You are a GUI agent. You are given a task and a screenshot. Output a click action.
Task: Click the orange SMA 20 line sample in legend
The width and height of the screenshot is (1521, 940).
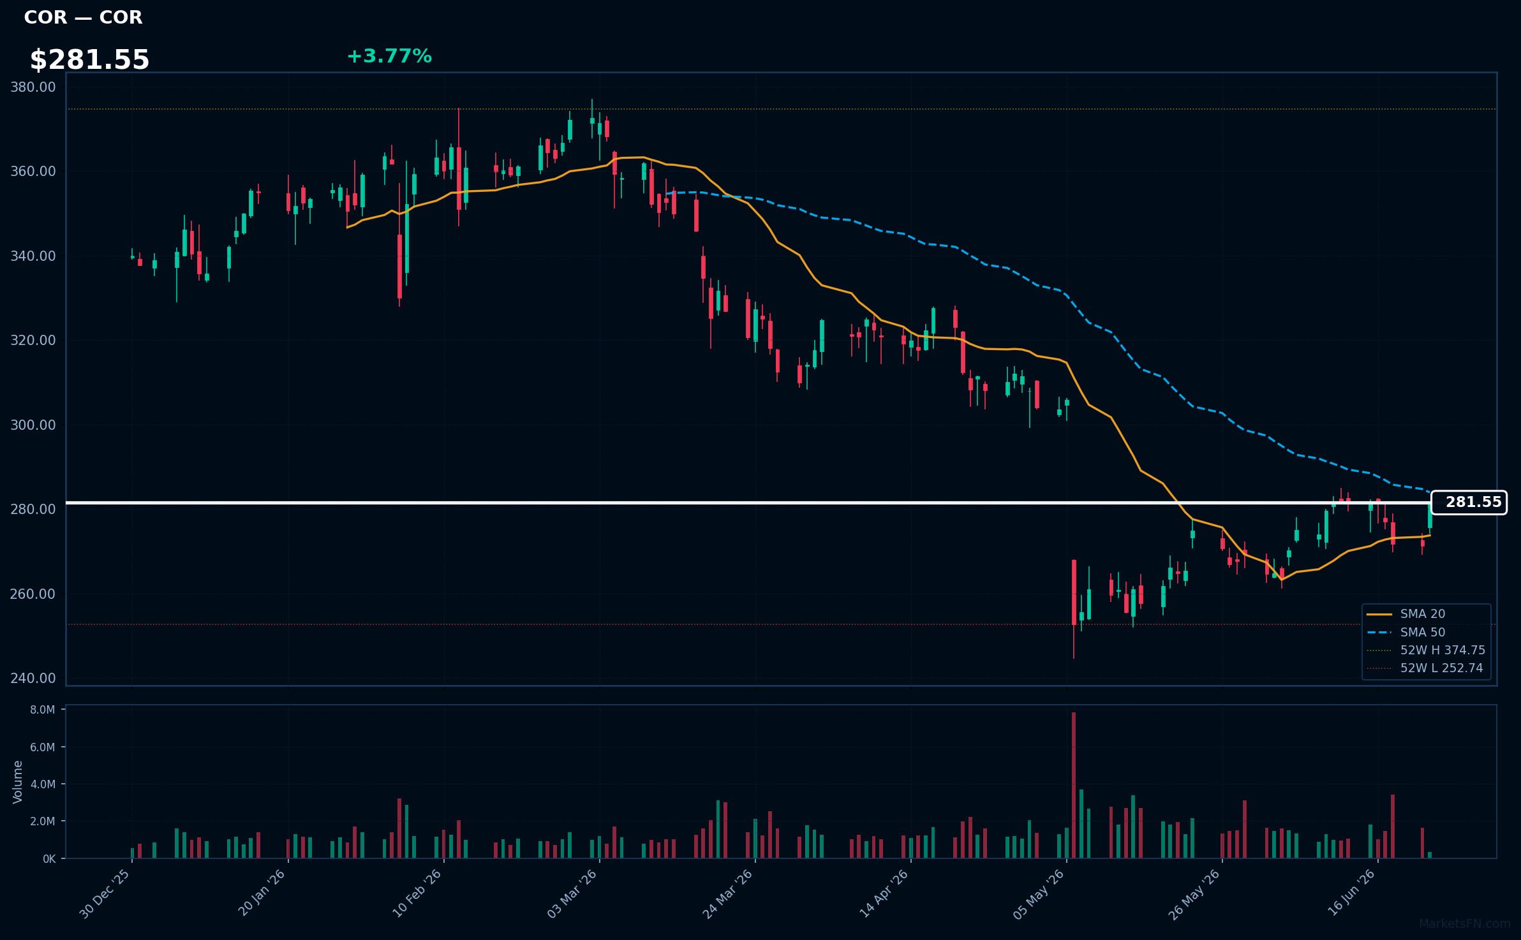click(1379, 614)
